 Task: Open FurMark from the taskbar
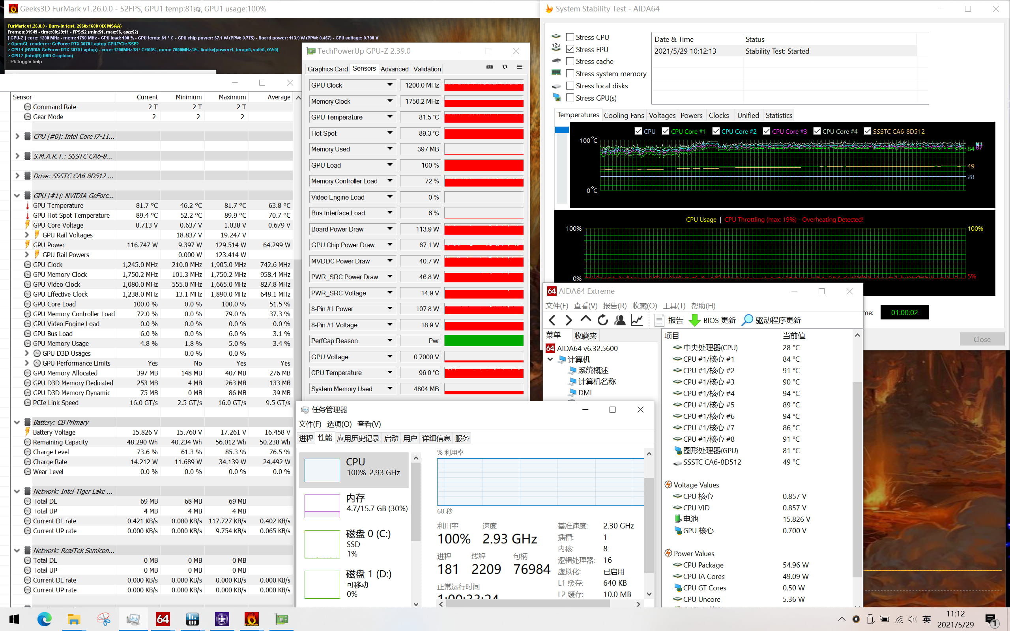point(251,619)
